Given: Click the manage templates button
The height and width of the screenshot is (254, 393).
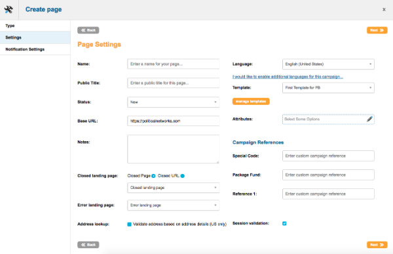Looking at the screenshot, I should tap(251, 101).
